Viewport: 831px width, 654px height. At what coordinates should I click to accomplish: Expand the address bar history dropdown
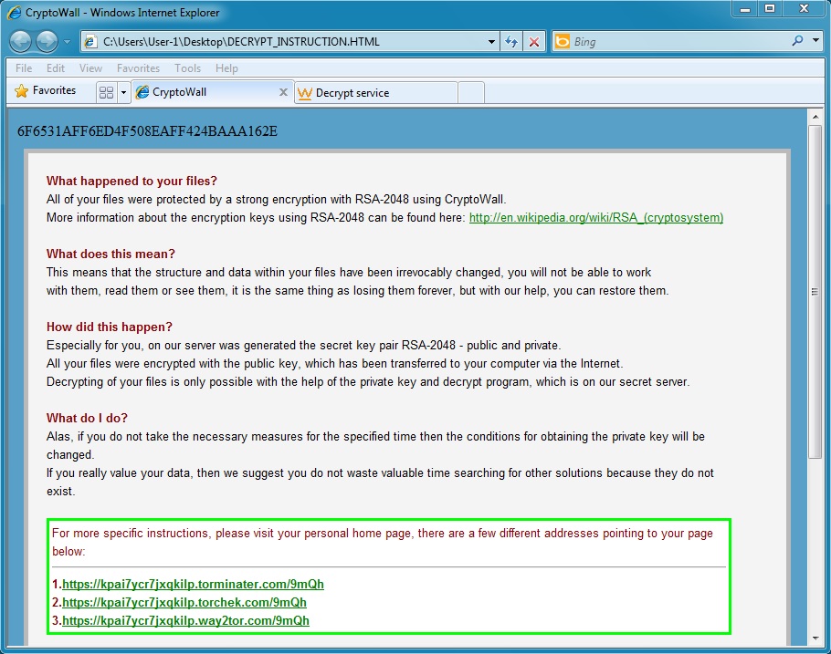pyautogui.click(x=491, y=42)
